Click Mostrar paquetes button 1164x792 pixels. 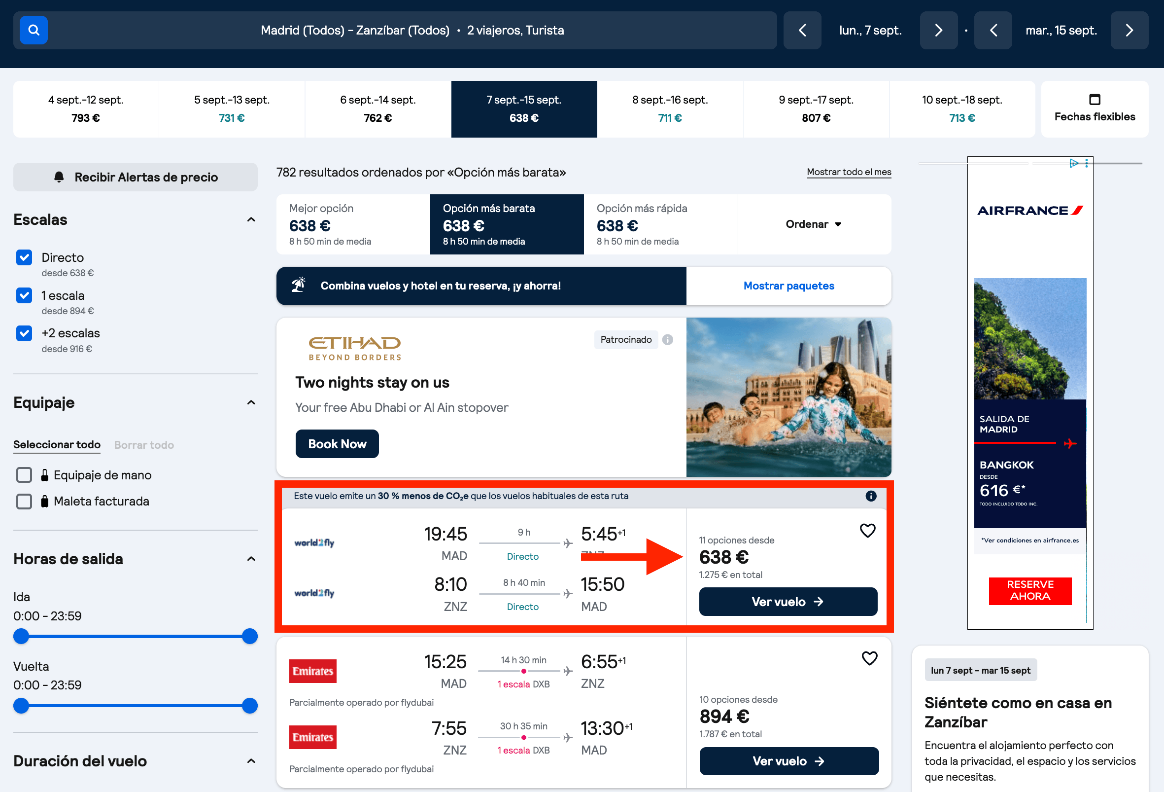coord(789,286)
